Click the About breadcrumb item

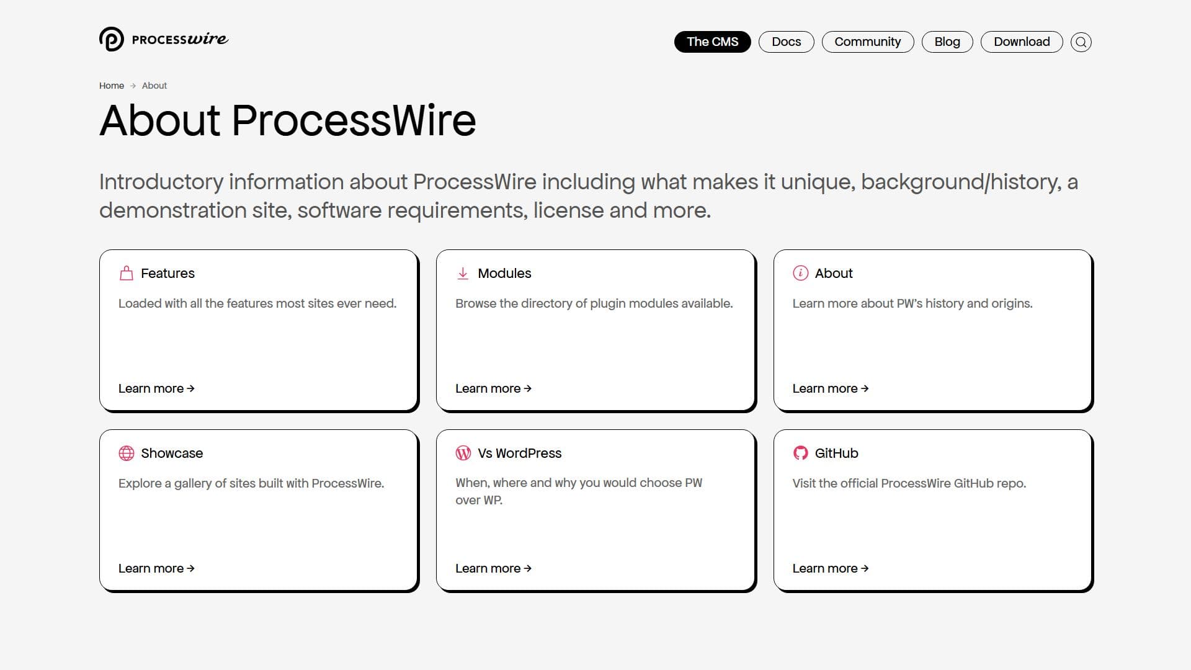154,86
